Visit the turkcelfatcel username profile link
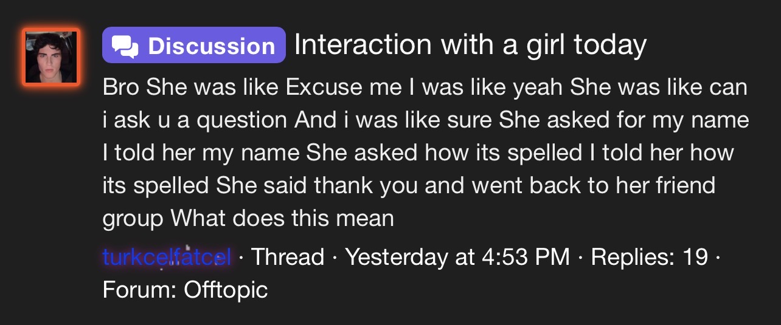Viewport: 781px width, 325px height. (x=167, y=257)
